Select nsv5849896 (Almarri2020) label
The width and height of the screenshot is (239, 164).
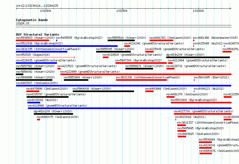click(x=35, y=77)
